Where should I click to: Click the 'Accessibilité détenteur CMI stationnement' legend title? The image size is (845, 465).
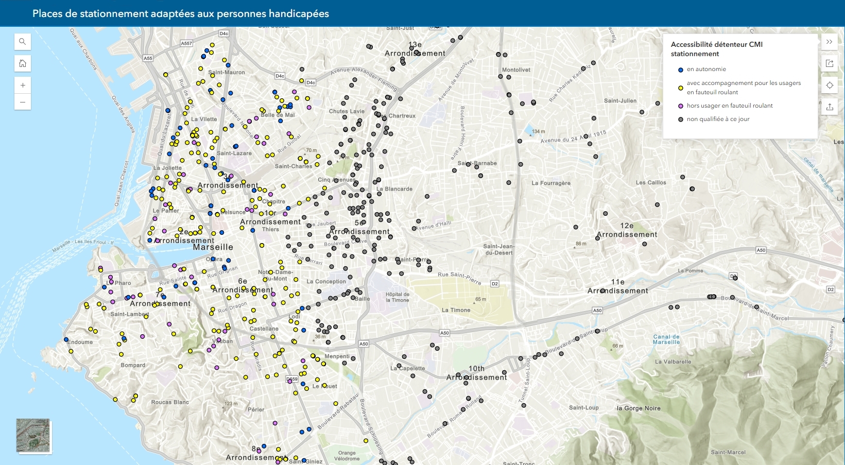[716, 49]
